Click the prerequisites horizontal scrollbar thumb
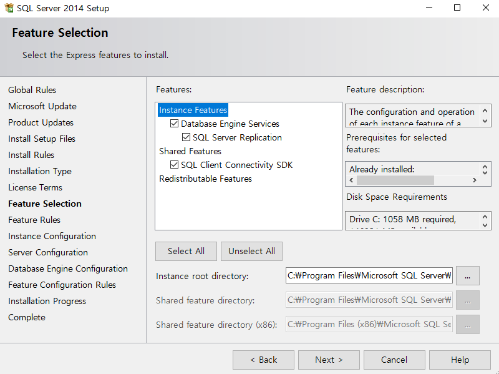This screenshot has height=374, width=499. [x=395, y=180]
